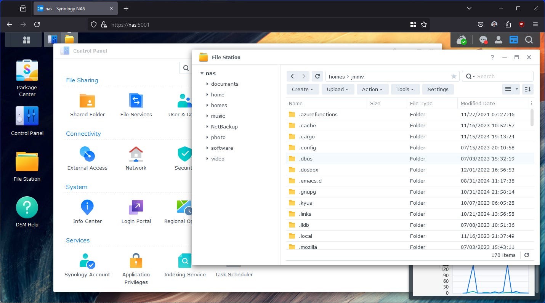Open the Upload dropdown menu
This screenshot has height=303, width=545.
pyautogui.click(x=338, y=89)
